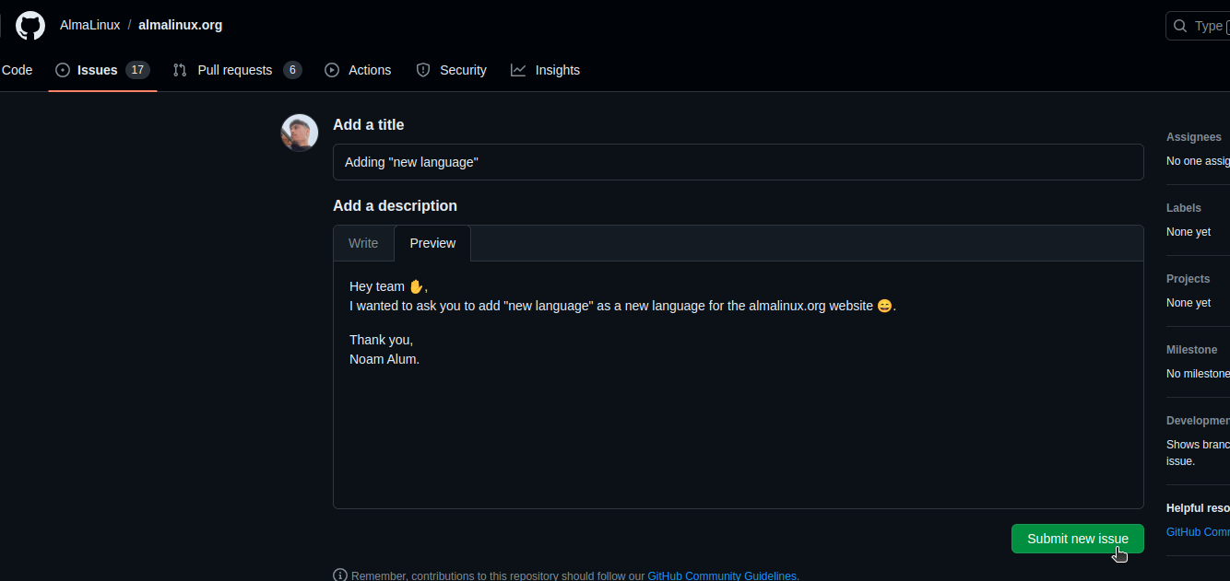Go to the Actions tab

click(369, 70)
